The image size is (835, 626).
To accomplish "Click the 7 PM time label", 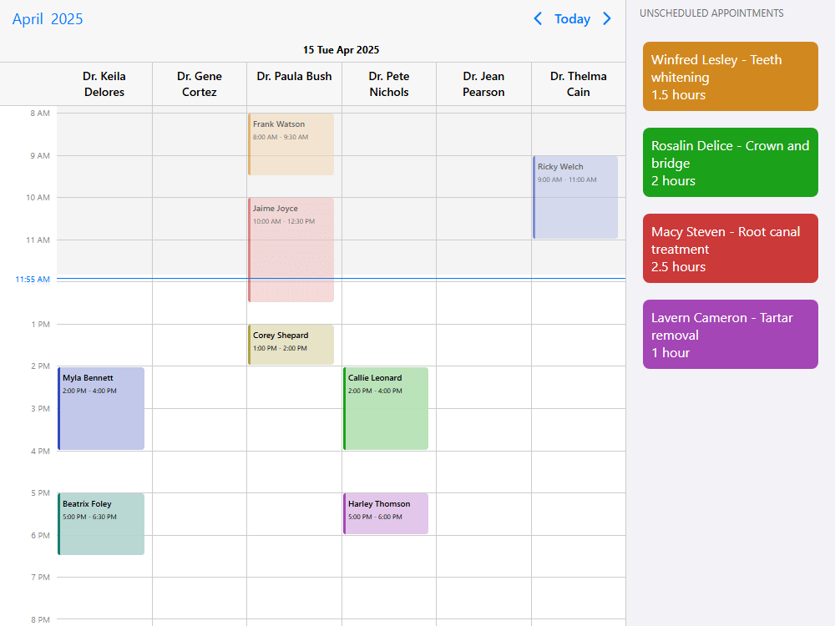I will click(40, 577).
